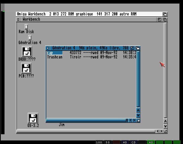Click the green 40 drive indicator

151,142
